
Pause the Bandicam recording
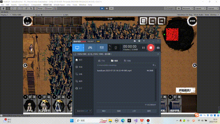click(143, 48)
